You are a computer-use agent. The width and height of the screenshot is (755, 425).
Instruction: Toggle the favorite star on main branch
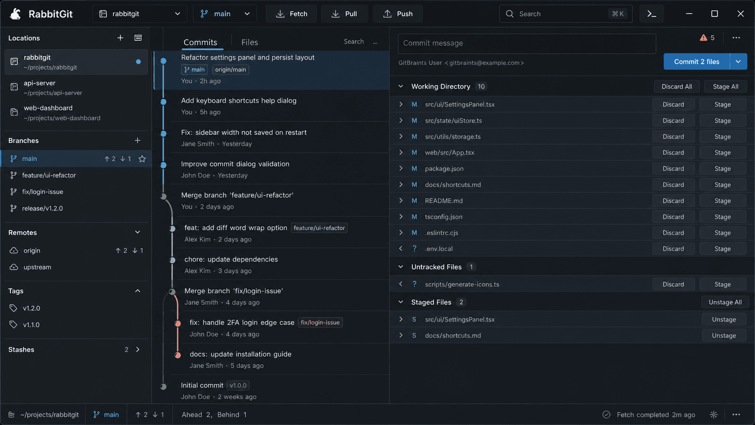142,159
